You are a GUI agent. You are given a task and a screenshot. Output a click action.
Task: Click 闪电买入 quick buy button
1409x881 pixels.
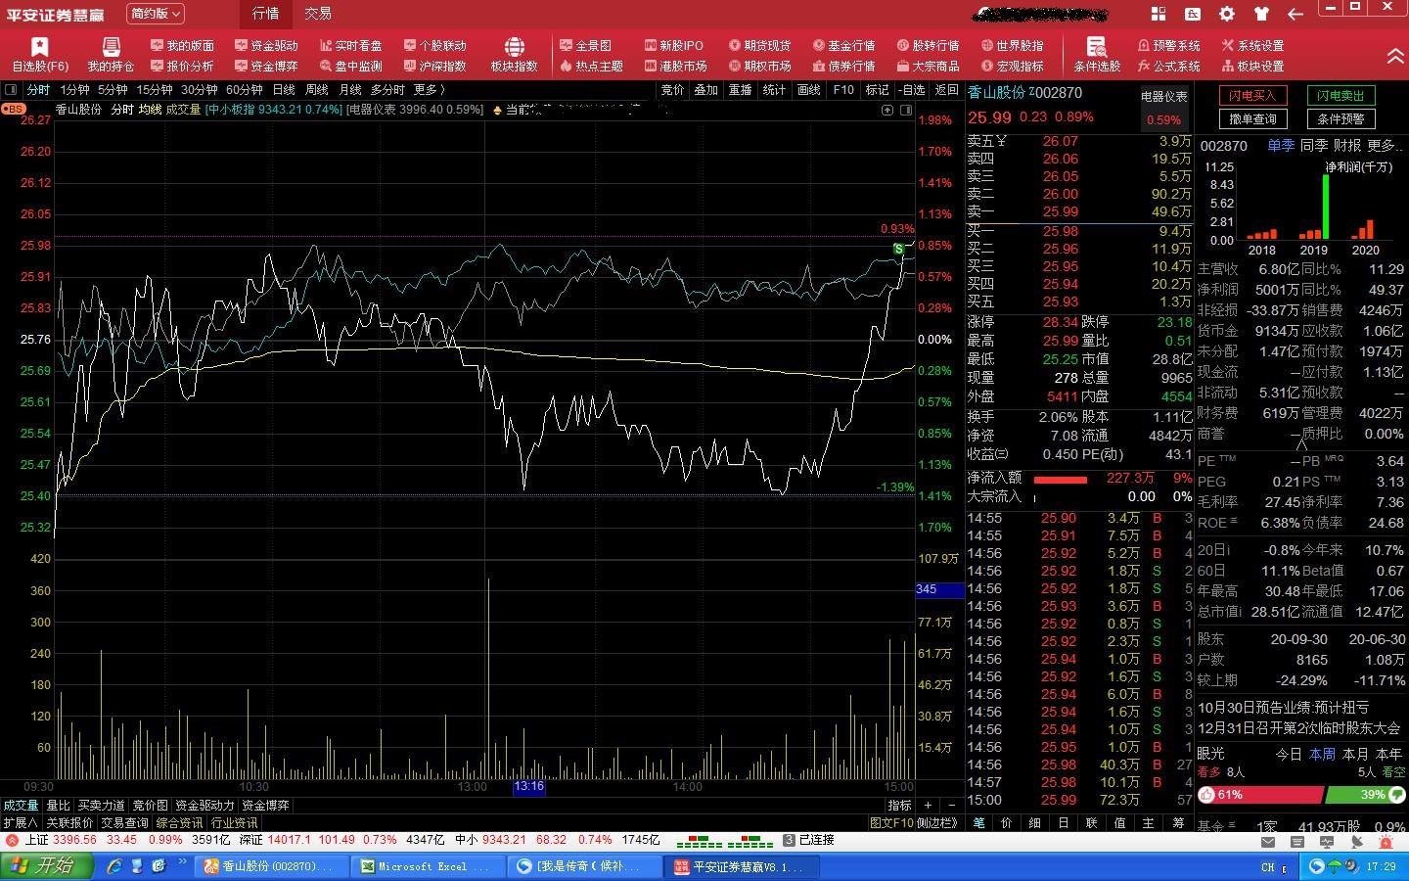point(1252,95)
